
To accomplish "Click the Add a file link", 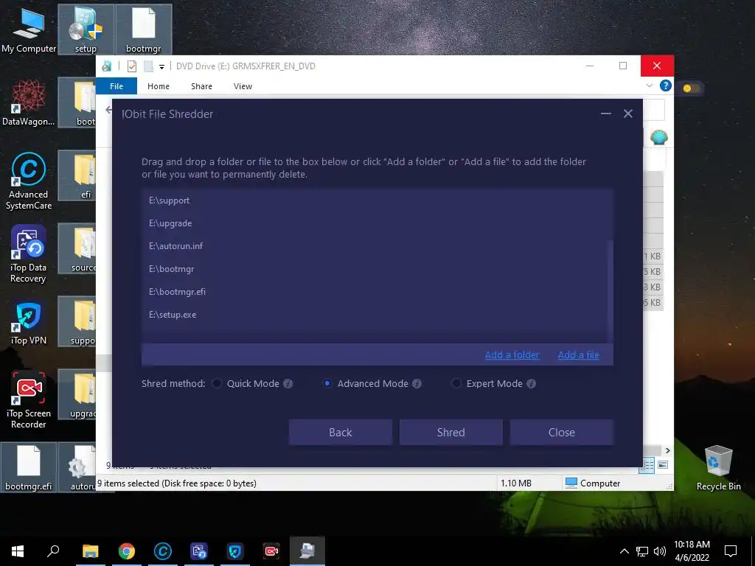I will click(578, 354).
